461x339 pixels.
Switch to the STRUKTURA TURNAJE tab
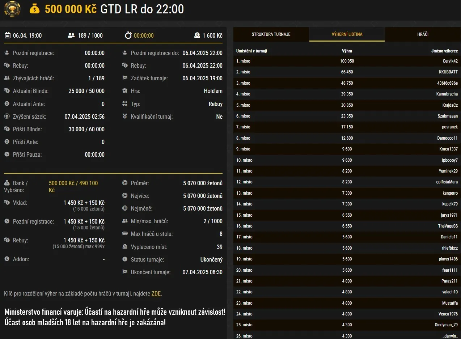click(x=271, y=34)
